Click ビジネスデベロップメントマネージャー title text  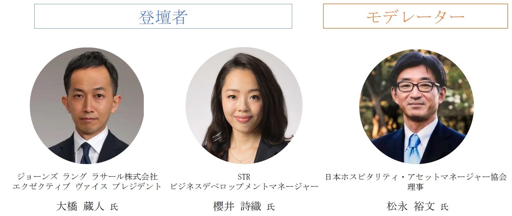[244, 187]
